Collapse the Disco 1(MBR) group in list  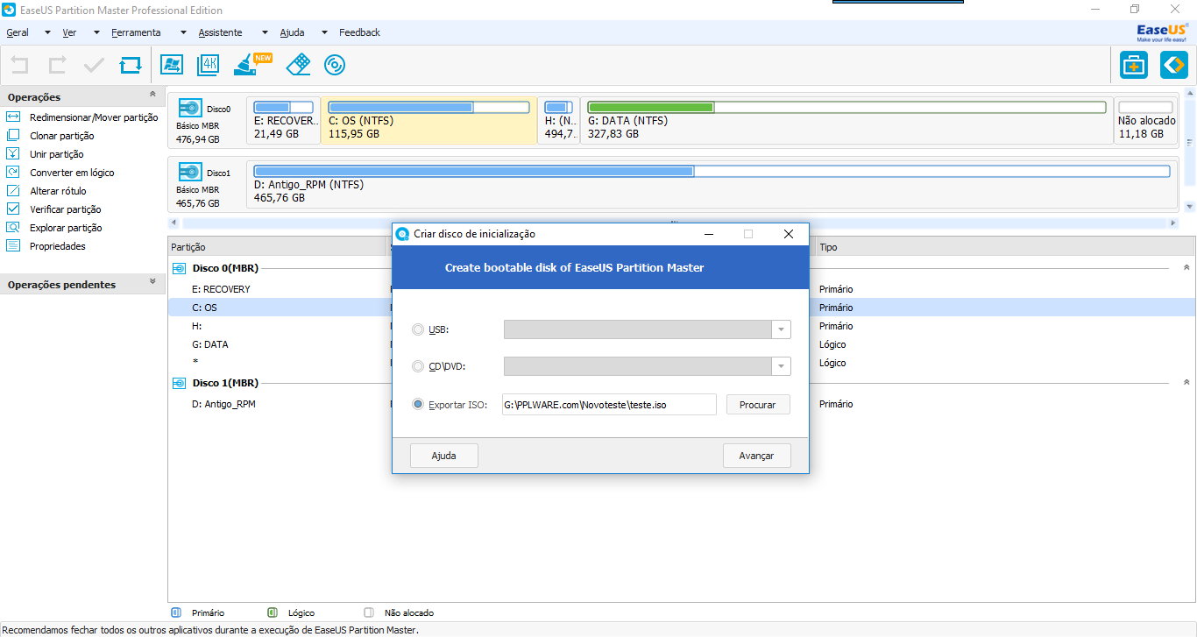tap(1186, 382)
